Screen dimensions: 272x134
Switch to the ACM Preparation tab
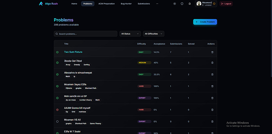[107, 4]
